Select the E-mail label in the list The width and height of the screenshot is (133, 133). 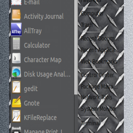point(32,2)
